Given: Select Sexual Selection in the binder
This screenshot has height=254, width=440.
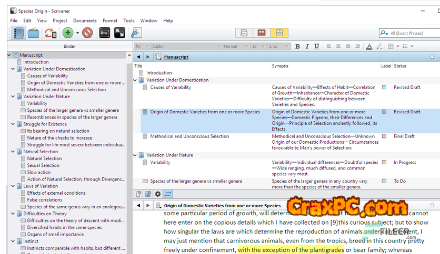Looking at the screenshot, I should tap(43, 165).
